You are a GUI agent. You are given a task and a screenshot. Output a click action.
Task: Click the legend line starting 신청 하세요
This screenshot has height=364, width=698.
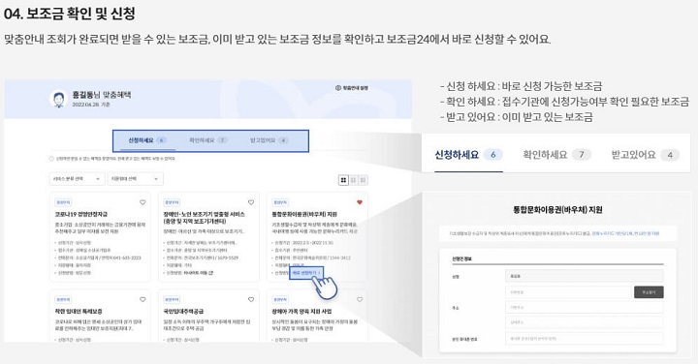[x=521, y=86]
